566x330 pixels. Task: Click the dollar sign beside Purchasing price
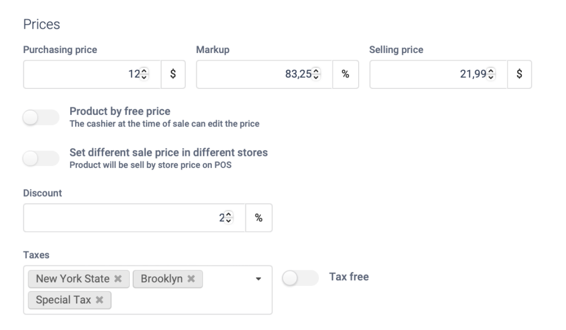point(173,74)
